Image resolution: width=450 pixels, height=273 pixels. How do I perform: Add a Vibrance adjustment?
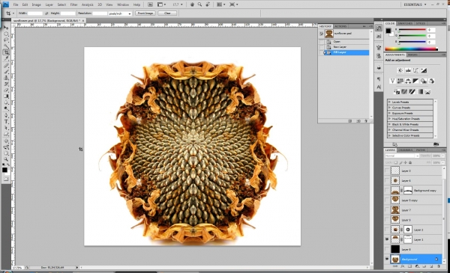coord(392,82)
